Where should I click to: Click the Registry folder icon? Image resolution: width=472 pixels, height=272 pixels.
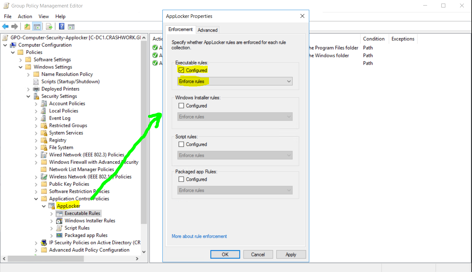pos(44,140)
